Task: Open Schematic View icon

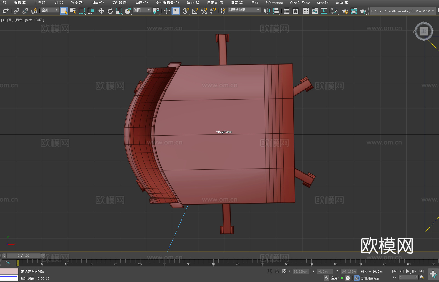Action: pos(334,11)
